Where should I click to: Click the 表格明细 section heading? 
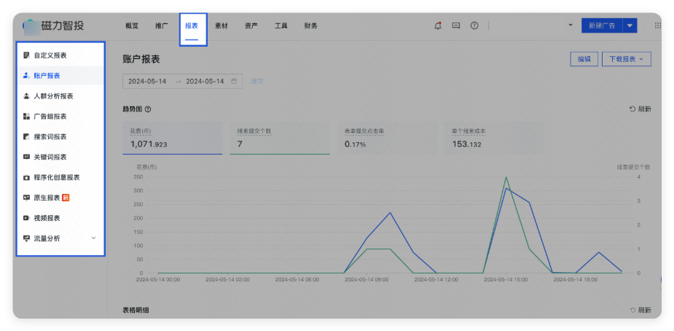pyautogui.click(x=136, y=310)
